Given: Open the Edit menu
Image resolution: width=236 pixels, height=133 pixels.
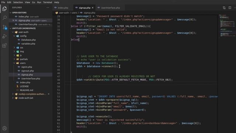Looking at the screenshot, I should tap(9, 2).
